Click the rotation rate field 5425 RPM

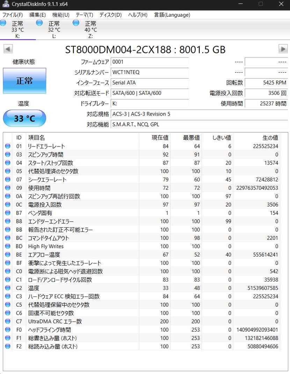266,83
